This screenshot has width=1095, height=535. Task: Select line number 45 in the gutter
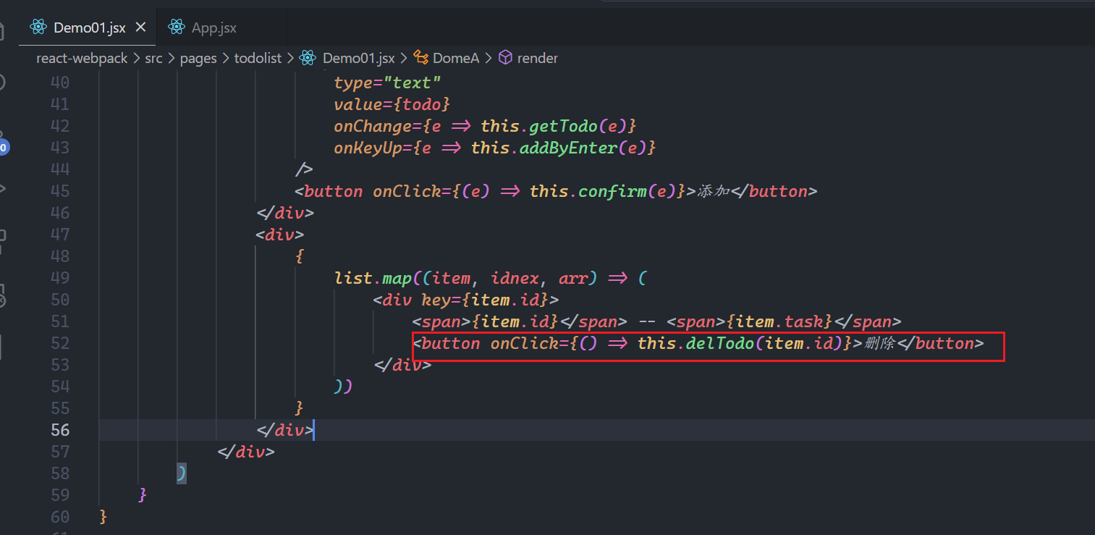(x=60, y=191)
